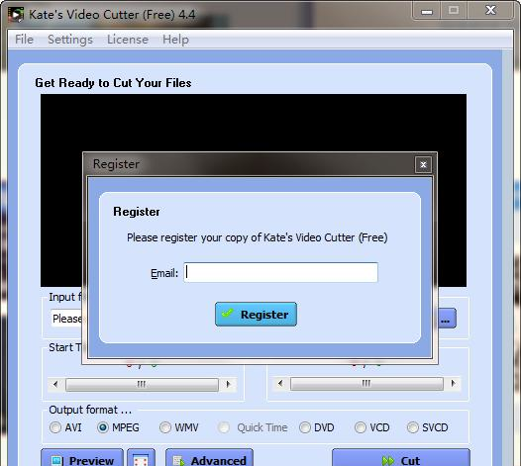This screenshot has width=521, height=466.
Task: Click Kate's Video Cutter title bar icon
Action: pos(16,15)
